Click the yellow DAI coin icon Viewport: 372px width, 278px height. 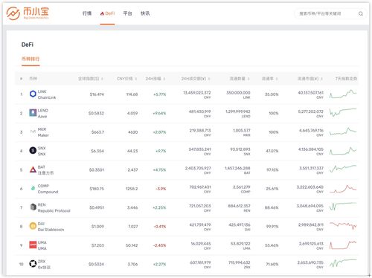pyautogui.click(x=33, y=226)
